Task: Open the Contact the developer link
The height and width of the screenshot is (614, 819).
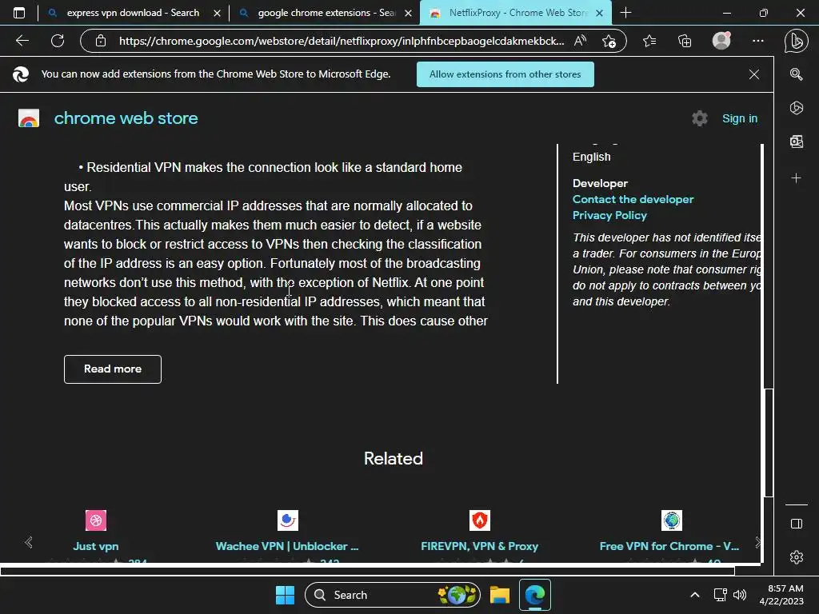Action: click(x=633, y=199)
